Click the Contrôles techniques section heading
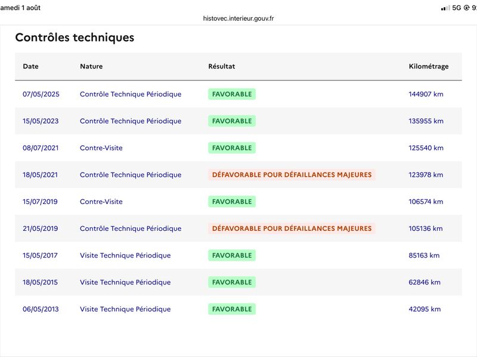Image resolution: width=477 pixels, height=357 pixels. tap(75, 37)
